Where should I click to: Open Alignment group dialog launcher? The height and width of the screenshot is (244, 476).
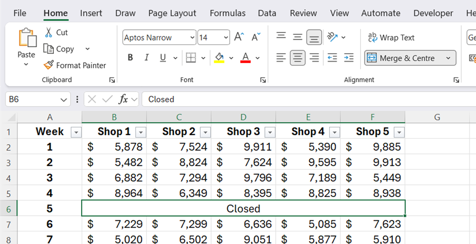click(456, 80)
